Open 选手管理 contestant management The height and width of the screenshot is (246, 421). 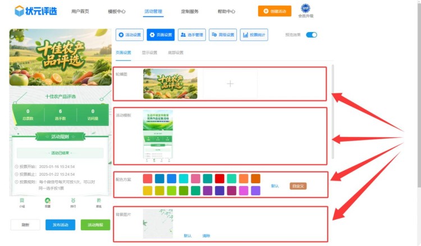pos(192,35)
